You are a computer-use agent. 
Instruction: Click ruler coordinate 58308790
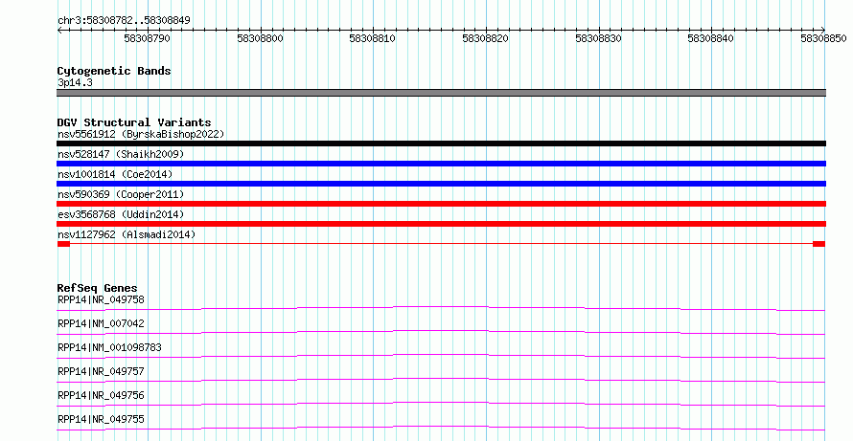click(147, 38)
